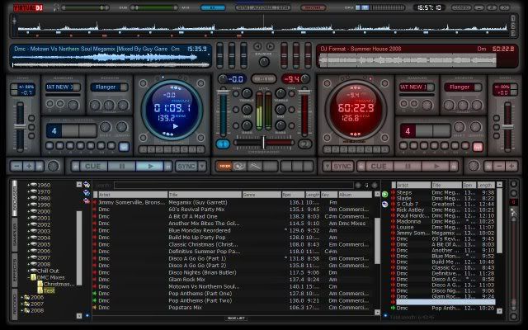Open the dropdown arrow beside the left SYNC
528x330 pixels.
click(x=202, y=167)
